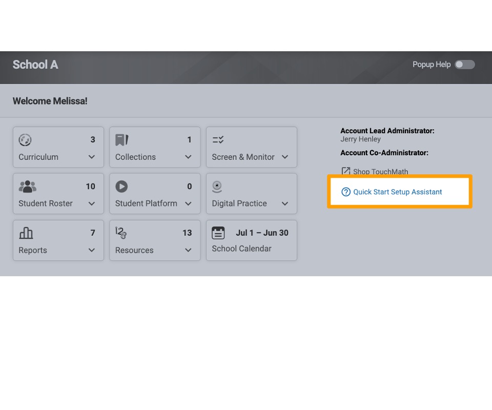
Task: Click the Student Roster people icon
Action: pos(28,187)
